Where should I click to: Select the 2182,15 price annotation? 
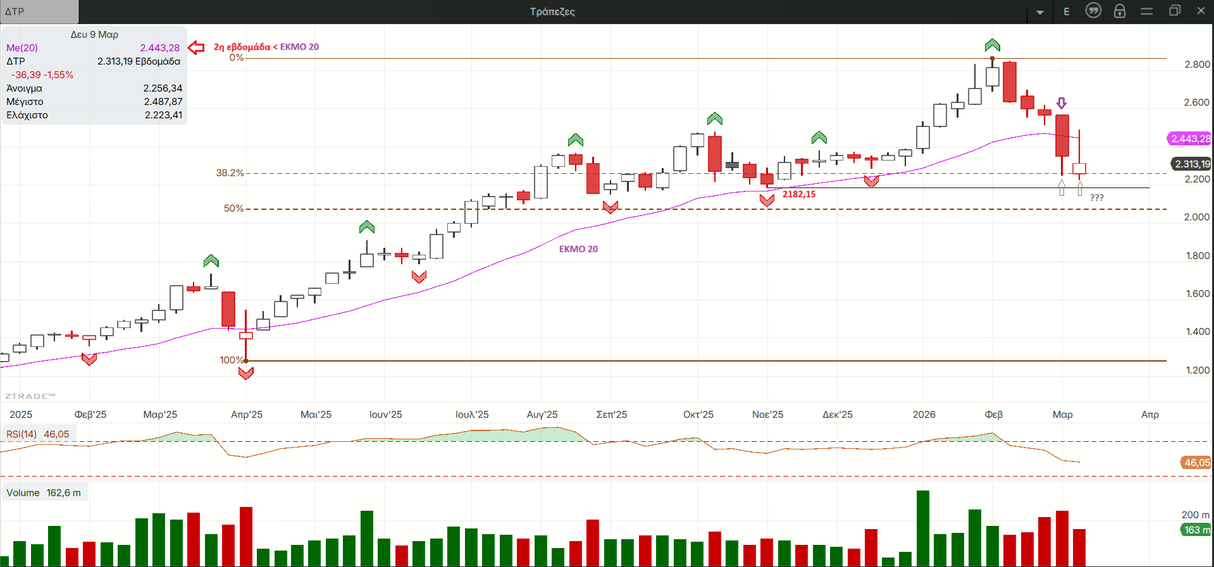tap(798, 194)
